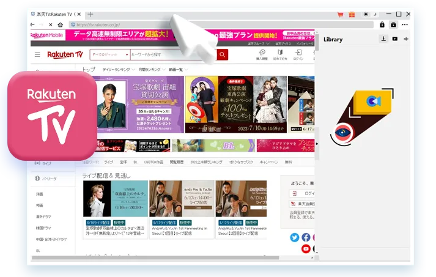Select 韓国ドラマ in the left sidebar

pyautogui.click(x=43, y=228)
